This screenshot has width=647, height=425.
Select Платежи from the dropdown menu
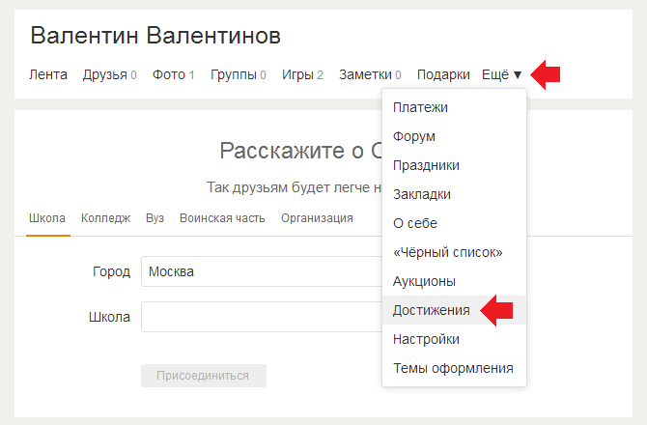[420, 107]
